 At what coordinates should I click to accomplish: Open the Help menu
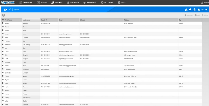[122, 2]
